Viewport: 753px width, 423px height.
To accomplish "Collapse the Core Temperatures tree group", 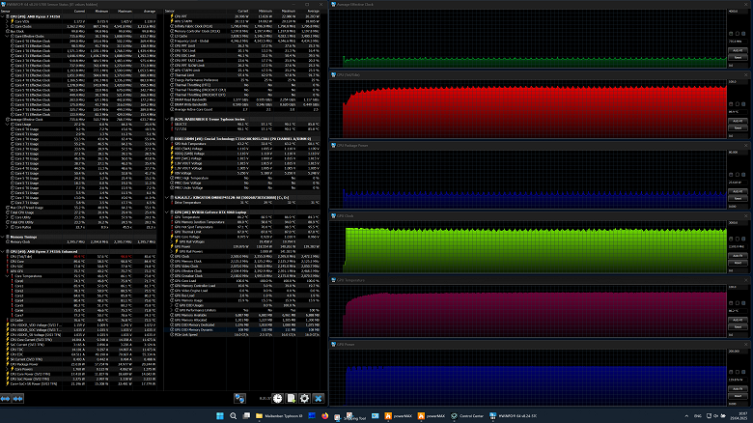I will click(7, 276).
